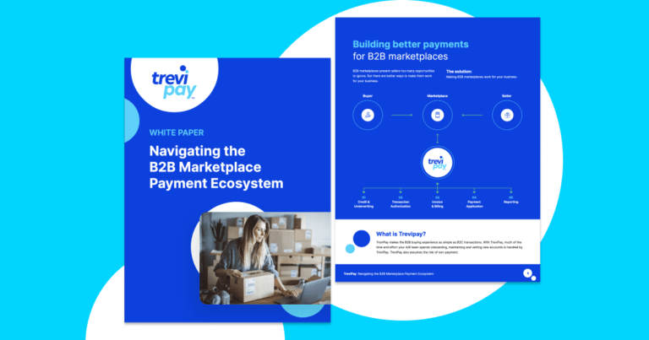
Task: Click the page number circle in the footer
Action: [527, 273]
